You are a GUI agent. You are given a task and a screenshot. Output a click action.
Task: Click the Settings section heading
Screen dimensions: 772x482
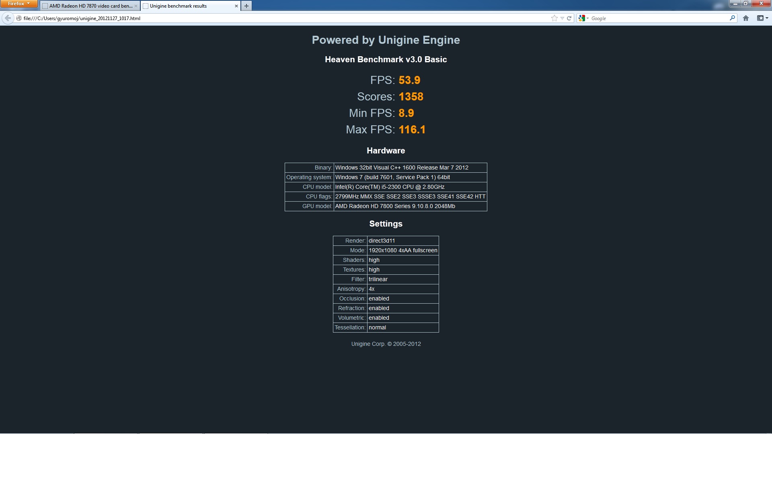[386, 224]
